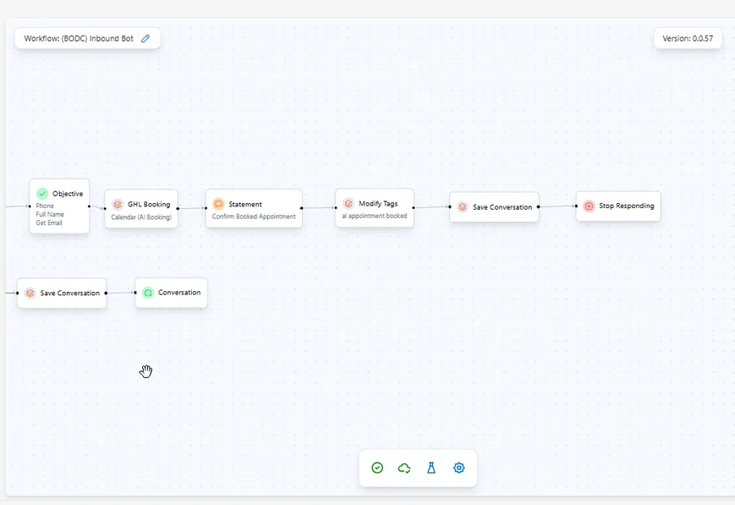The height and width of the screenshot is (505, 735).
Task: Select the Stop Responding node label
Action: click(626, 206)
